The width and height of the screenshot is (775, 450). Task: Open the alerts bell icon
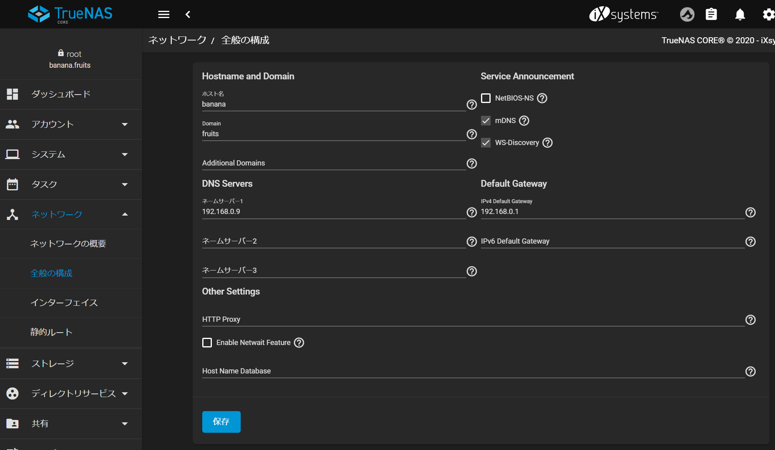(x=740, y=14)
